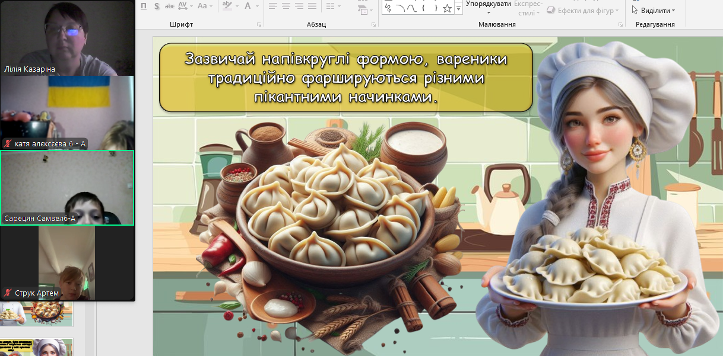Select the left brace shape
The image size is (723, 356).
coord(424,8)
